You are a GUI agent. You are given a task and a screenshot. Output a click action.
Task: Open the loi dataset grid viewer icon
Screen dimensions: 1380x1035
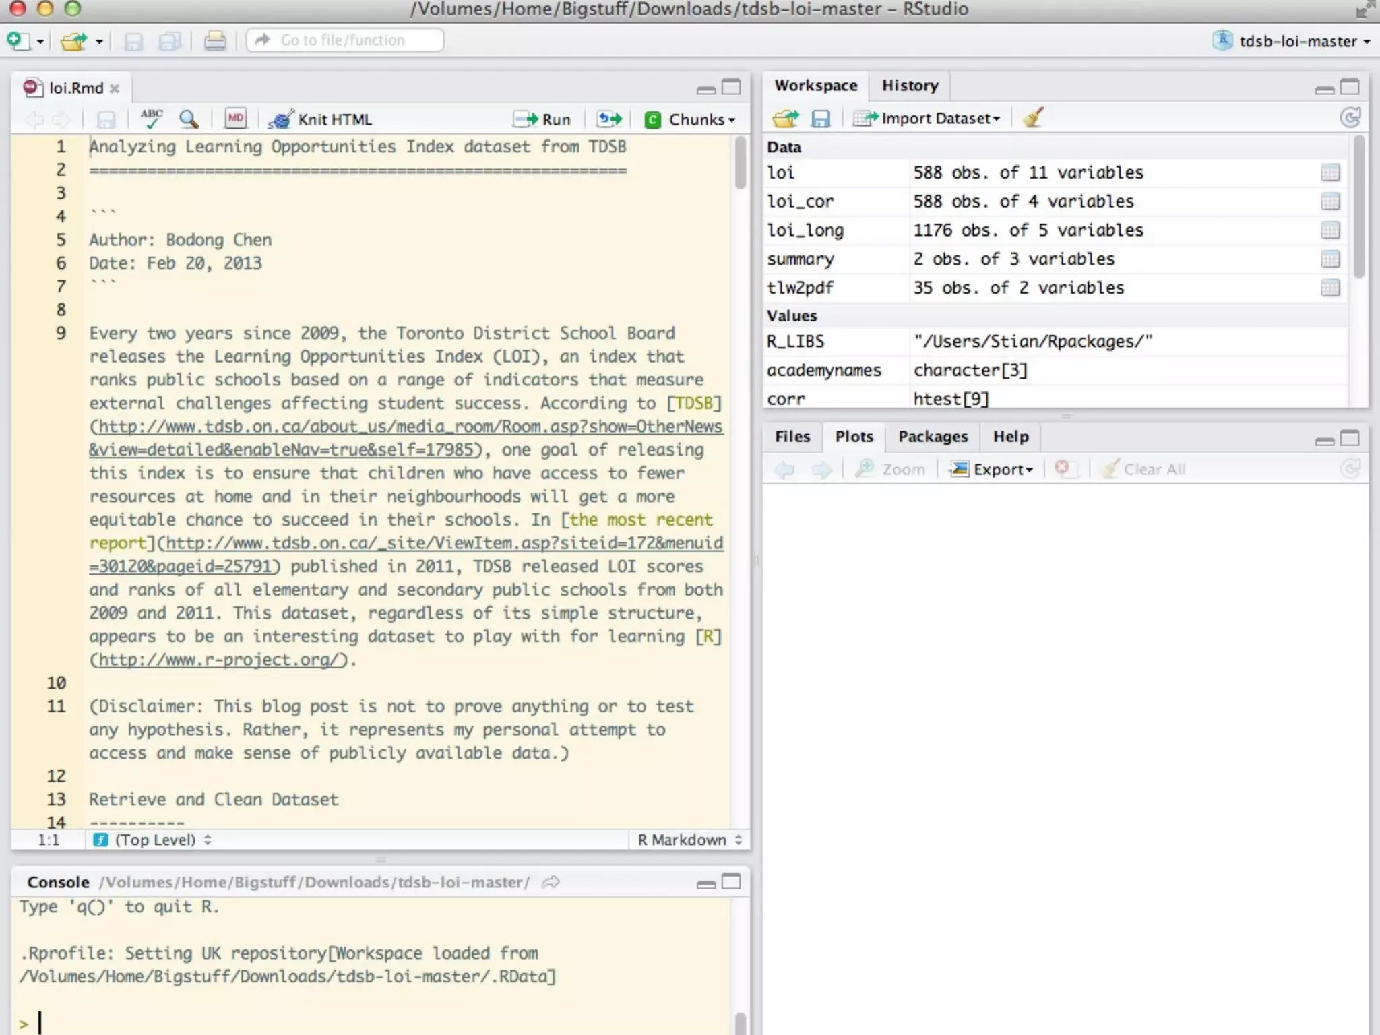(1329, 173)
